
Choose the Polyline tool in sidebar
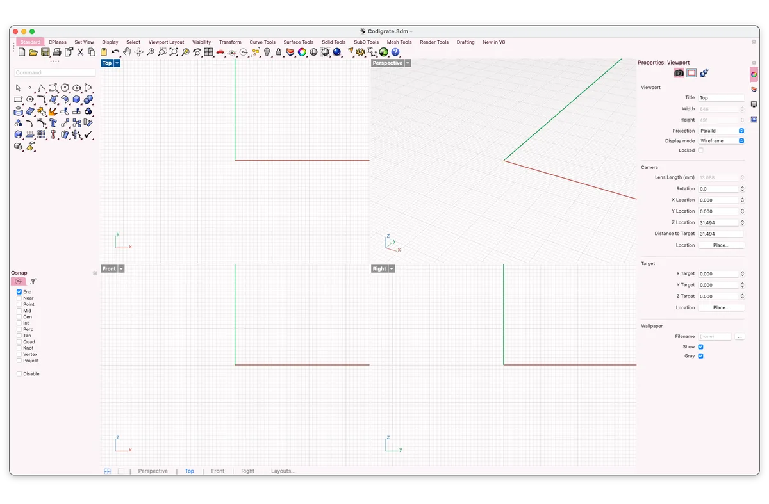[42, 88]
